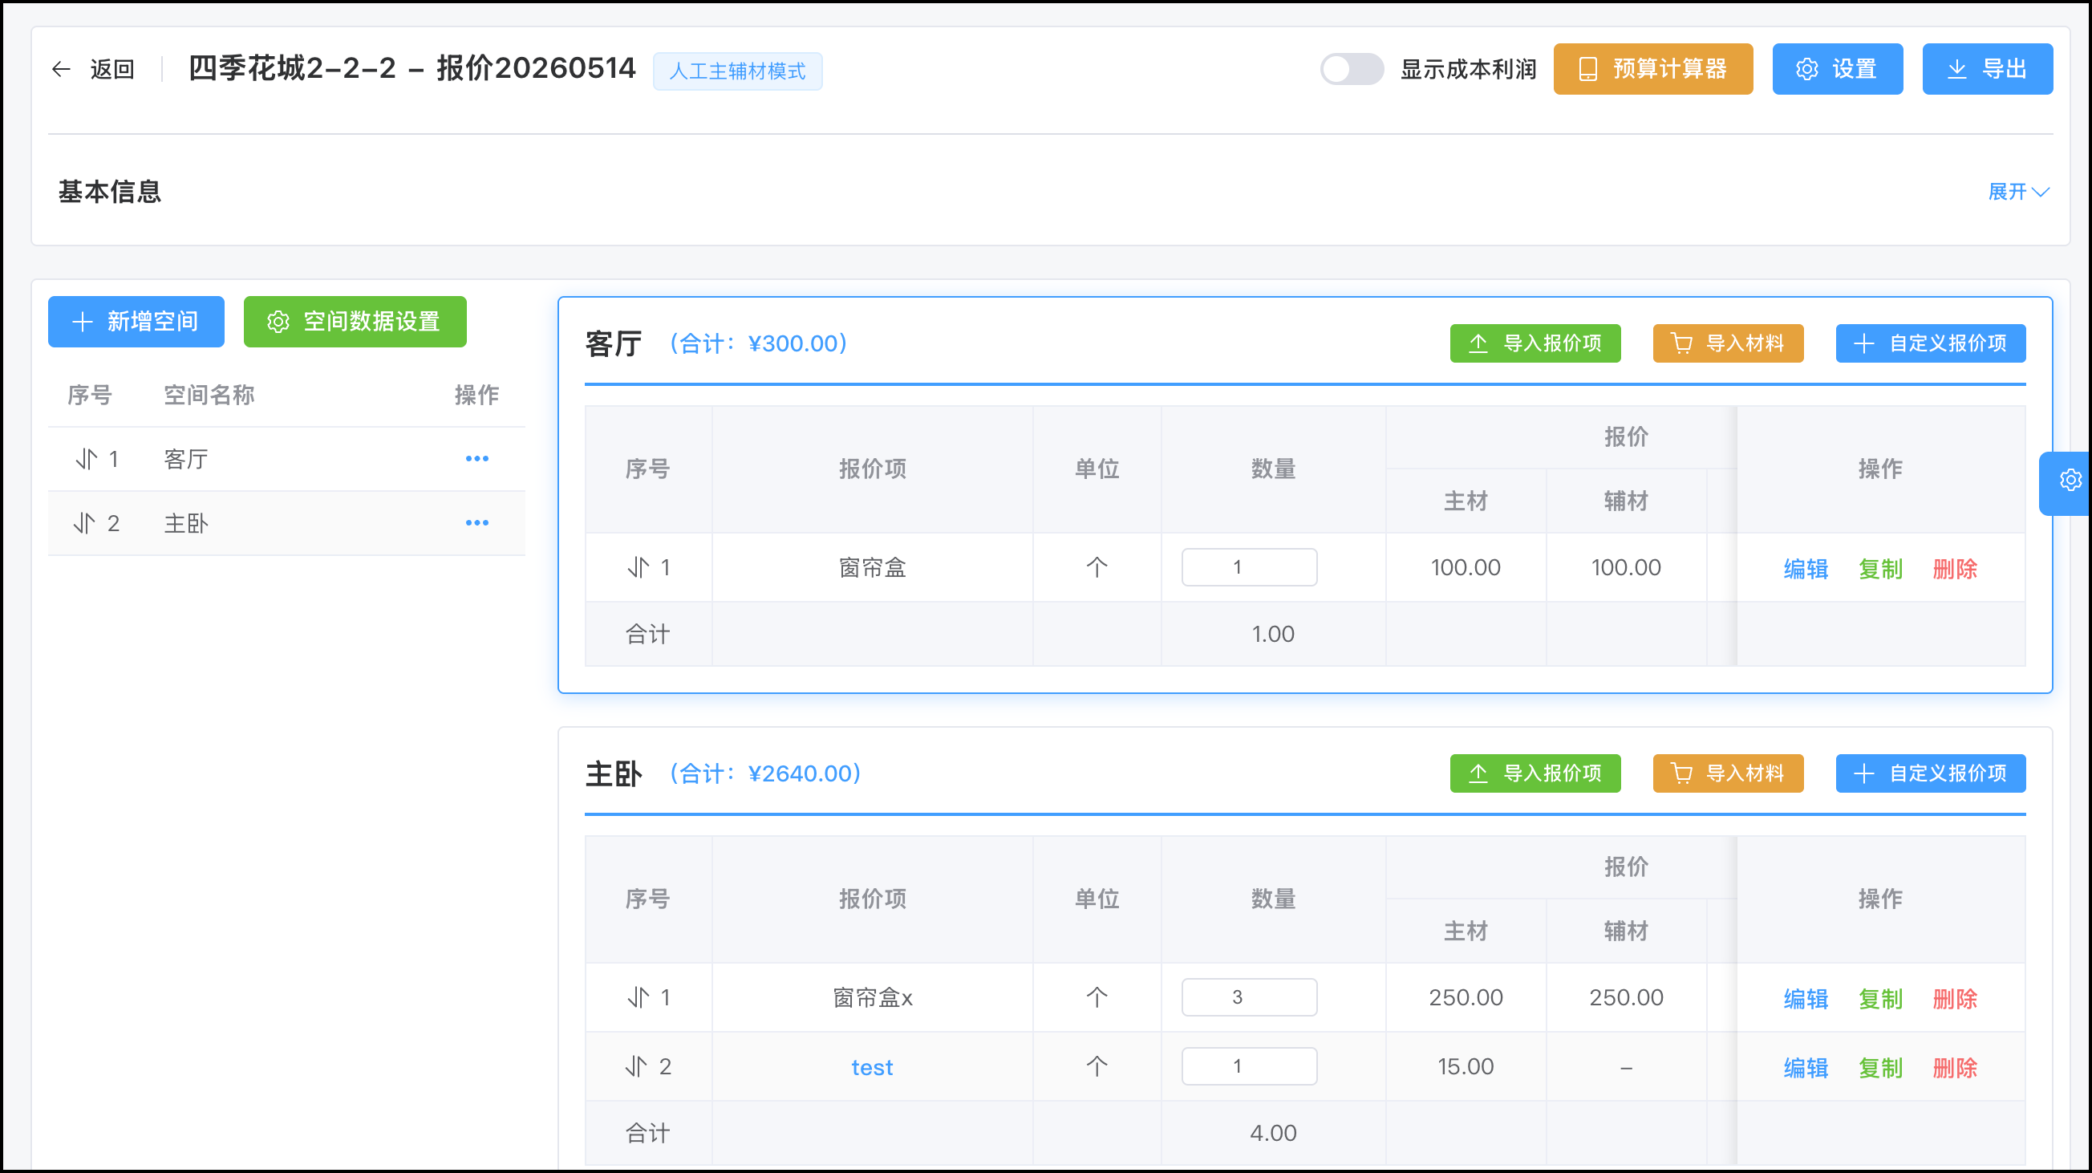Click 导入材料 in the 客厅 section
2092x1173 pixels.
1728,343
